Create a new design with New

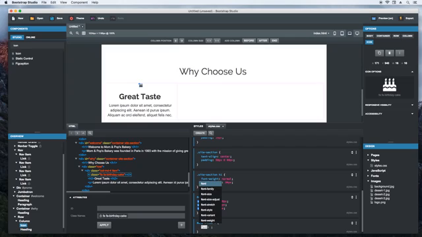pos(18,18)
